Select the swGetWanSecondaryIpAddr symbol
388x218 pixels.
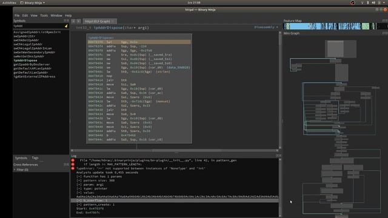pos(35,52)
